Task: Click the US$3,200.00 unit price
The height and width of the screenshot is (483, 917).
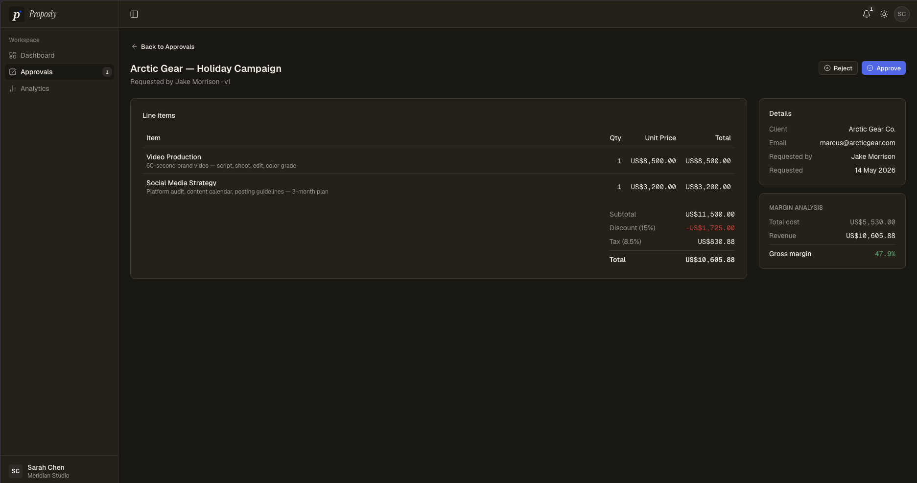Action: [653, 187]
